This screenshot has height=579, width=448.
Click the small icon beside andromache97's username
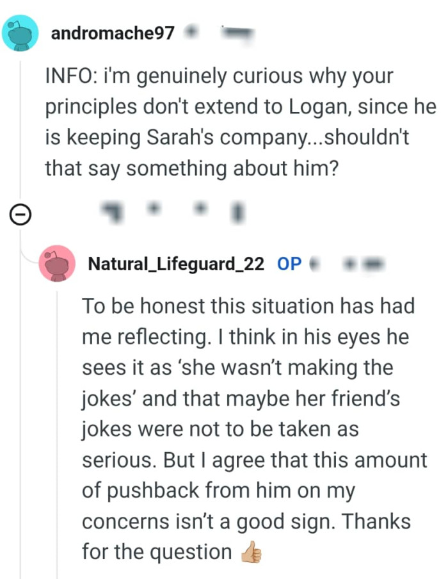point(192,31)
